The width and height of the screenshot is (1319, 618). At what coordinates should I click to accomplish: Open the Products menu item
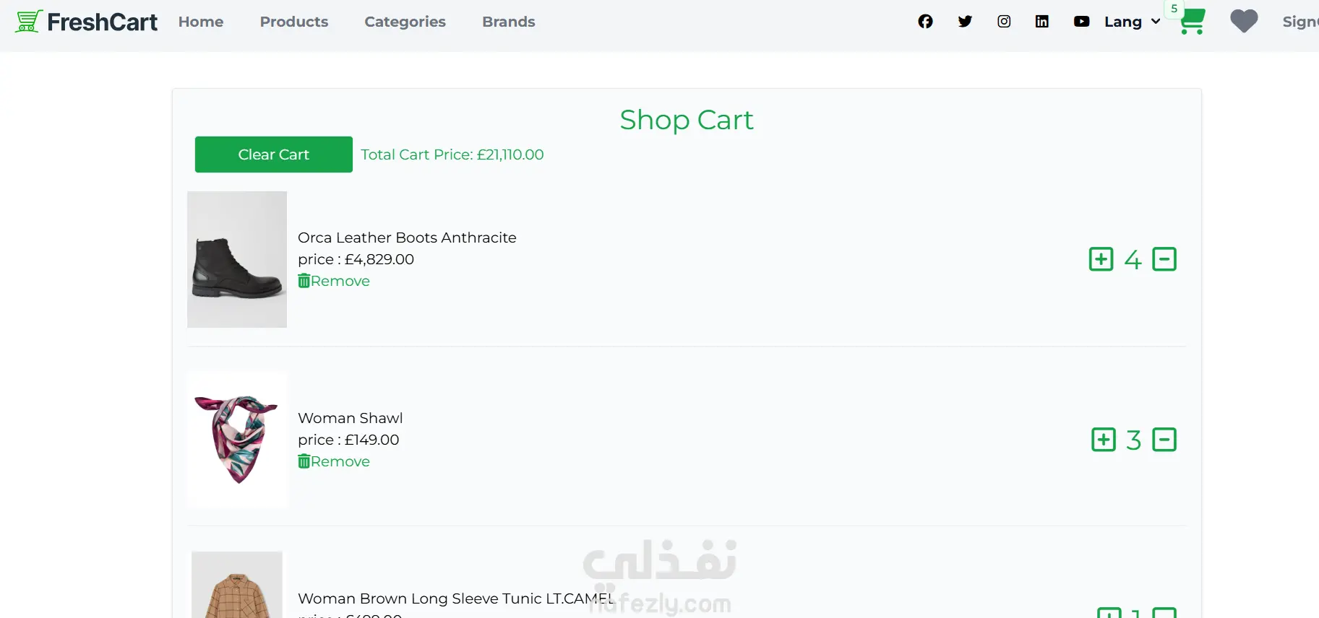coord(294,22)
